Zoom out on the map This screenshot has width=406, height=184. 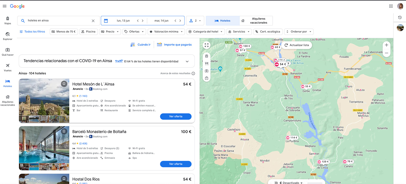coord(387,53)
